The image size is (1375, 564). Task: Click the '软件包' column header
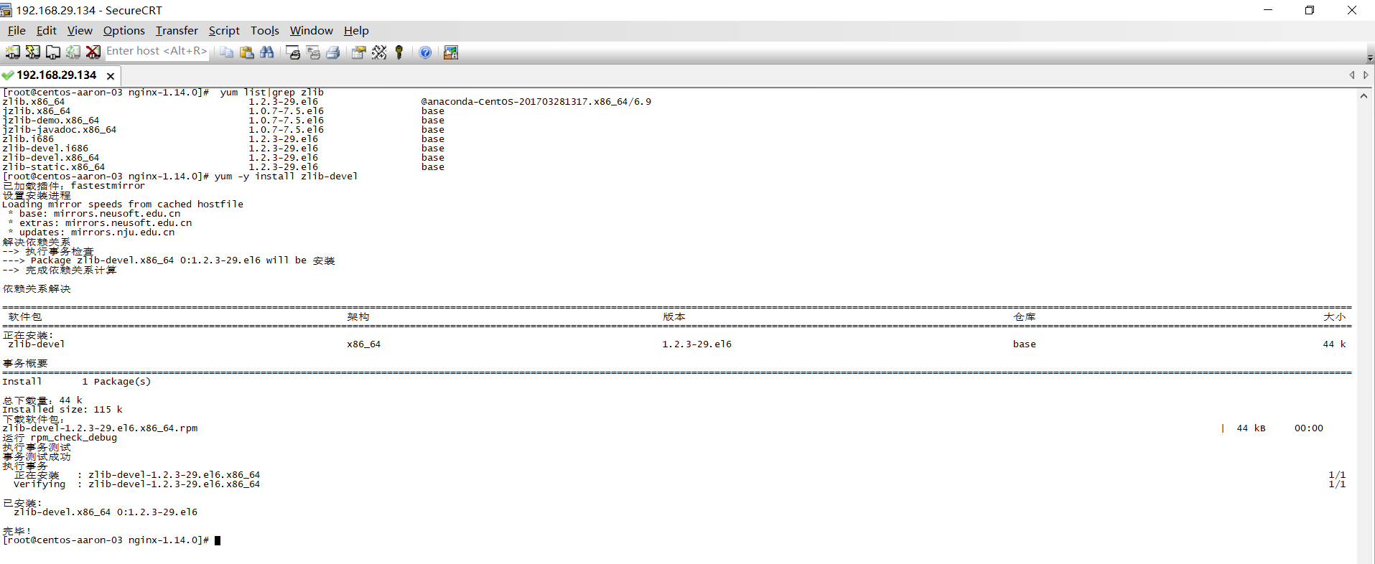(25, 316)
